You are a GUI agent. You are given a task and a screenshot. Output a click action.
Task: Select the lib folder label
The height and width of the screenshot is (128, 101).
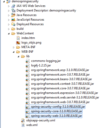(x=28, y=56)
